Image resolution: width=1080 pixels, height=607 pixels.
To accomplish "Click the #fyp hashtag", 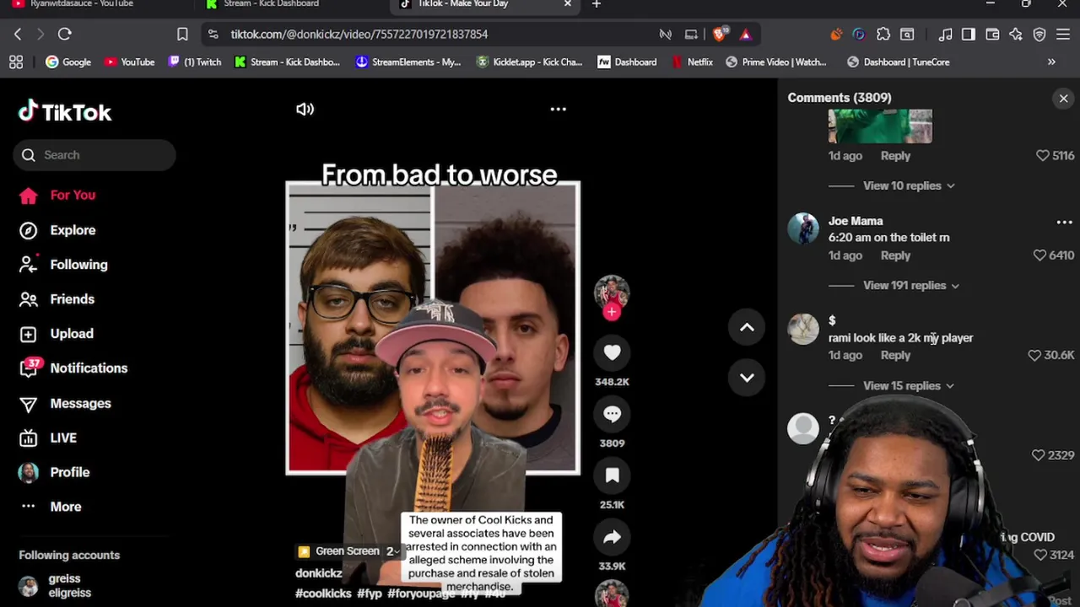I will 370,594.
